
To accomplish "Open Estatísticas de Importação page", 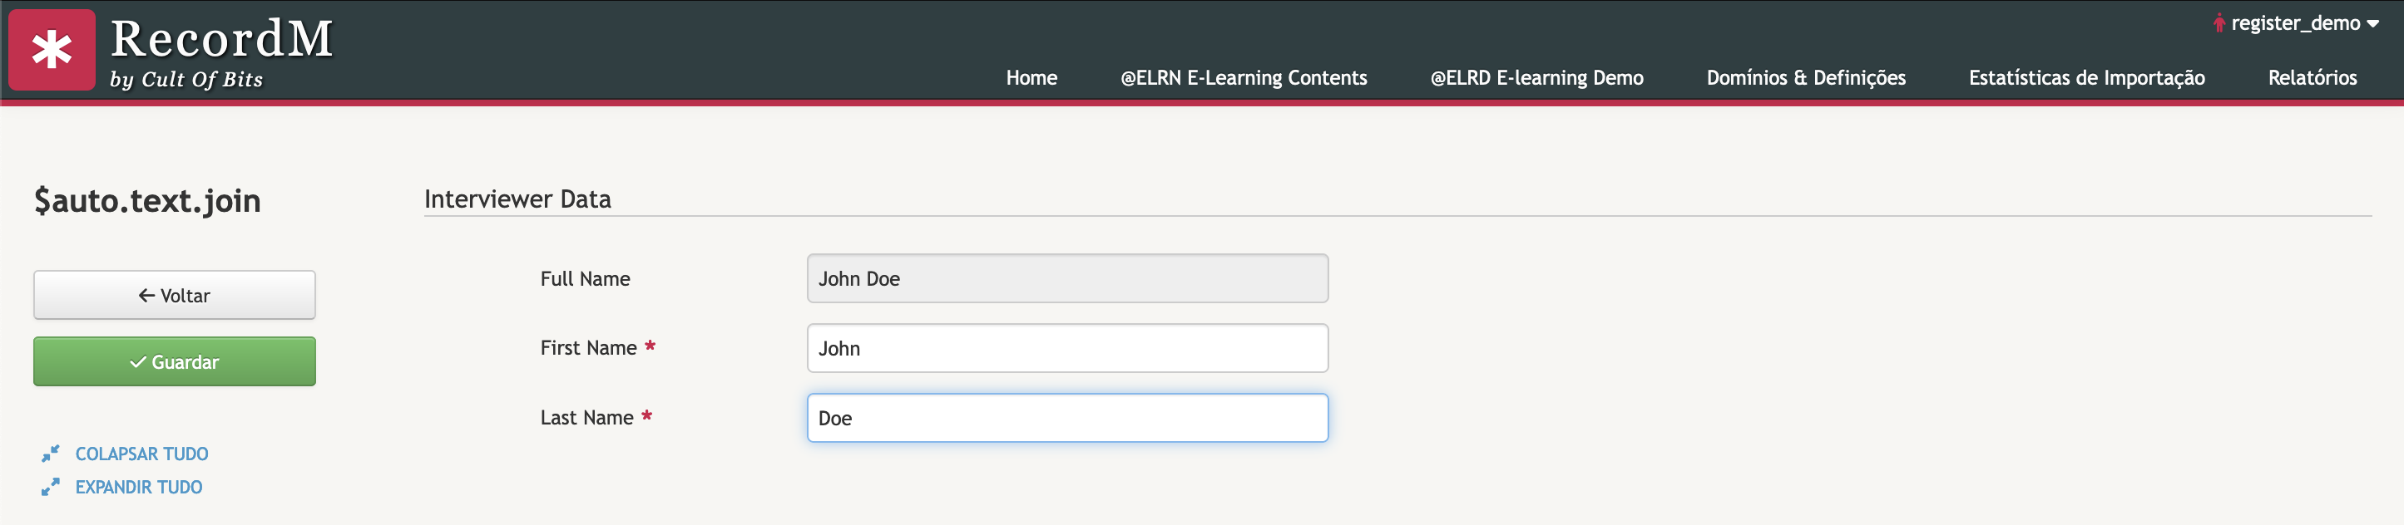I will pos(2087,77).
